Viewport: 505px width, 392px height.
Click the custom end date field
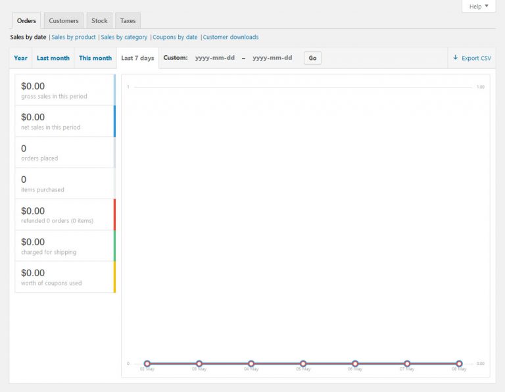tap(272, 58)
